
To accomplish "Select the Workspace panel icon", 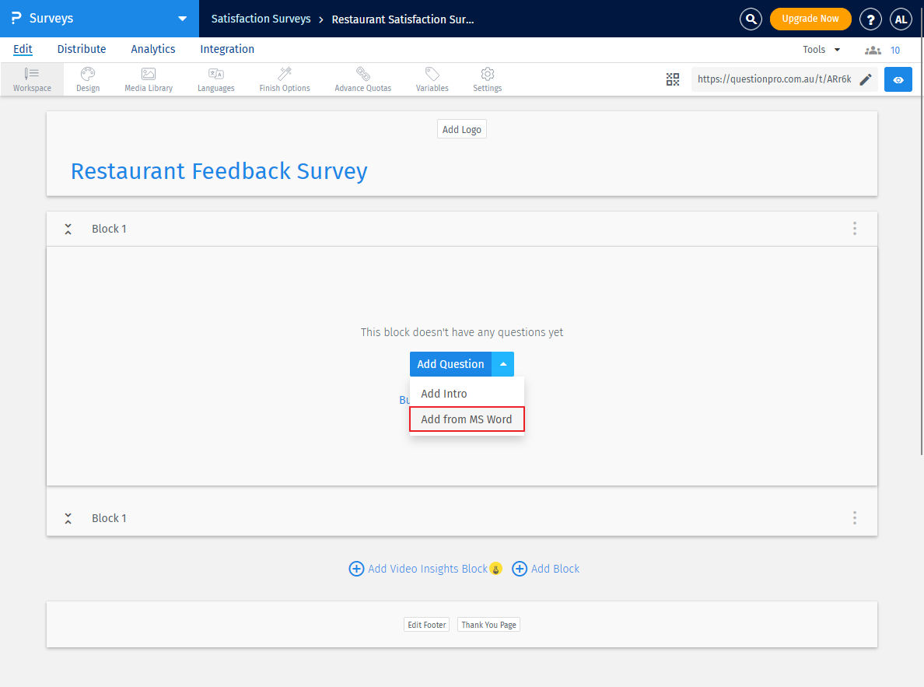I will pyautogui.click(x=31, y=78).
